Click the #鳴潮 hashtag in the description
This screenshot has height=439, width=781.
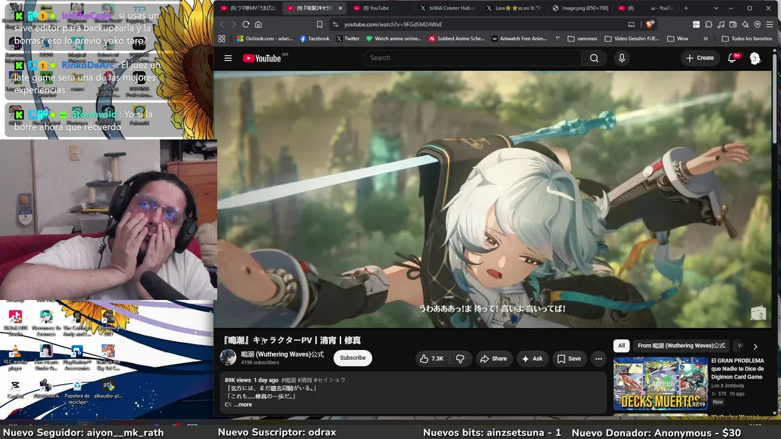coord(288,380)
